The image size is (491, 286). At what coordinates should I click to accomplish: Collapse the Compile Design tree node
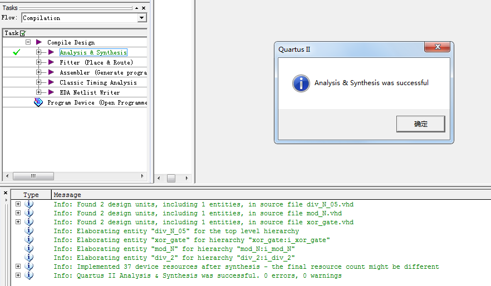28,42
